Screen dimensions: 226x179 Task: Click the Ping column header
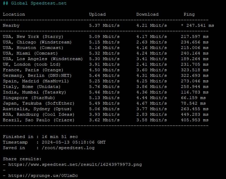pos(189,14)
